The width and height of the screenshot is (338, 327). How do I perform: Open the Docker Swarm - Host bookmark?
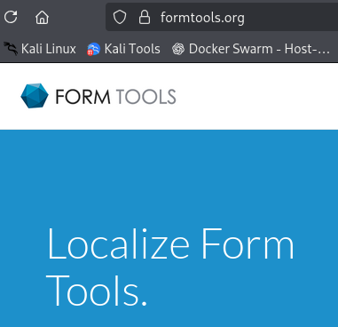pyautogui.click(x=251, y=49)
